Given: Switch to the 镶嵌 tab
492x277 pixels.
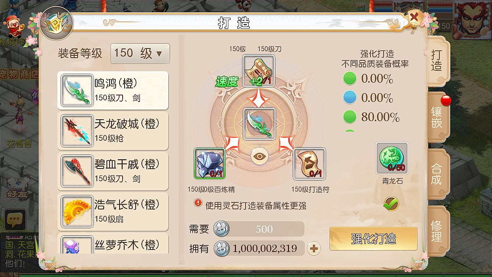Looking at the screenshot, I should [437, 117].
